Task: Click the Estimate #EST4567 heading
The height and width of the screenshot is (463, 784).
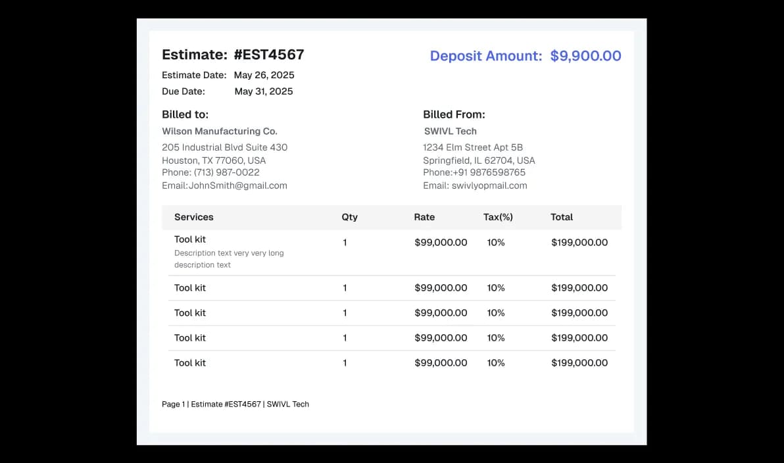Action: pyautogui.click(x=233, y=55)
